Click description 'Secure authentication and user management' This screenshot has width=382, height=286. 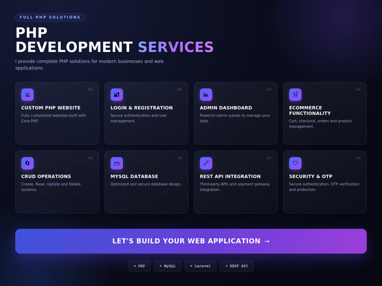pyautogui.click(x=139, y=118)
